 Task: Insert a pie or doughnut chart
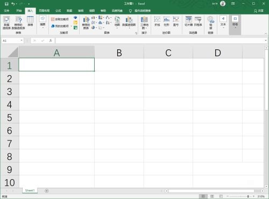click(x=94, y=27)
